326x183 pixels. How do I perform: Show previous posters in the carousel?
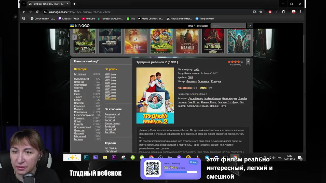(x=75, y=37)
